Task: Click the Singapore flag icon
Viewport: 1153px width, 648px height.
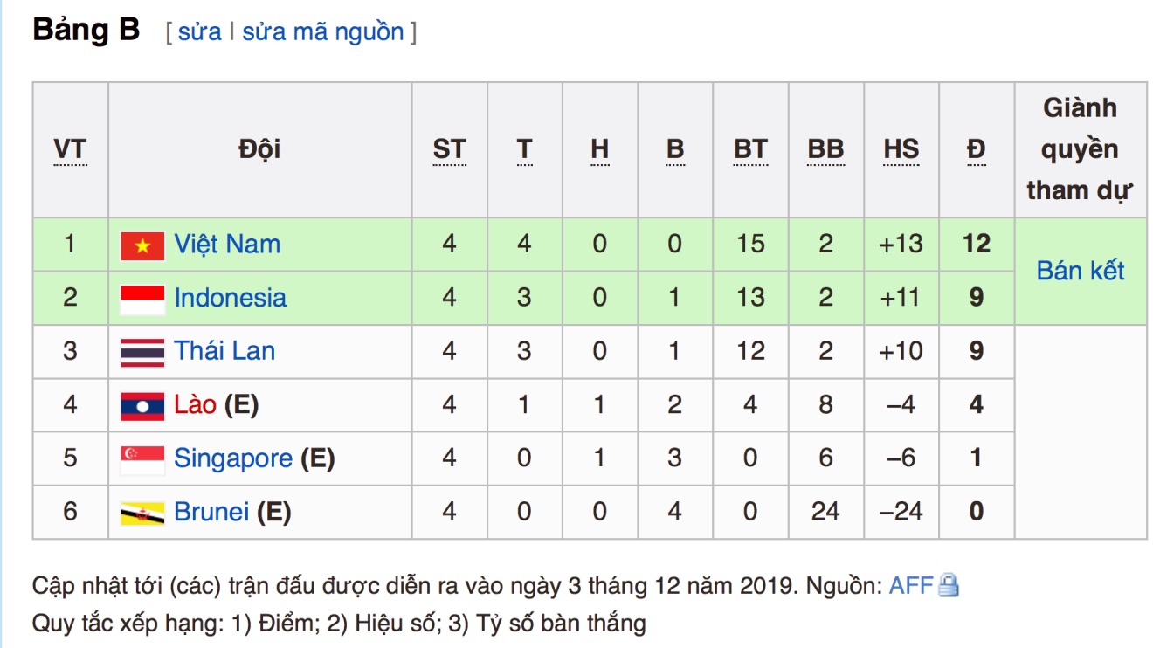Action: tap(142, 460)
